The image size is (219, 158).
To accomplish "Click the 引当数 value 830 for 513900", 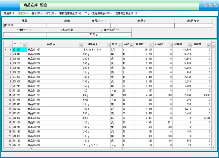I will coord(170,136).
